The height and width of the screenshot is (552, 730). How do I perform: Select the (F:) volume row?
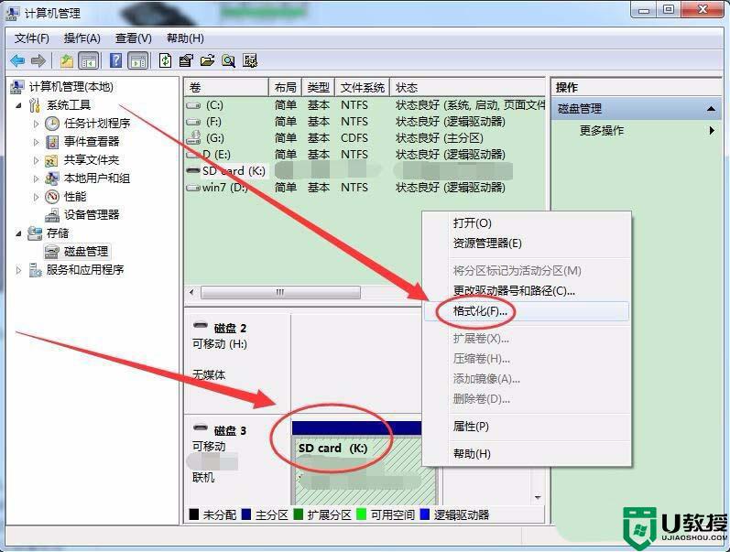pyautogui.click(x=365, y=122)
